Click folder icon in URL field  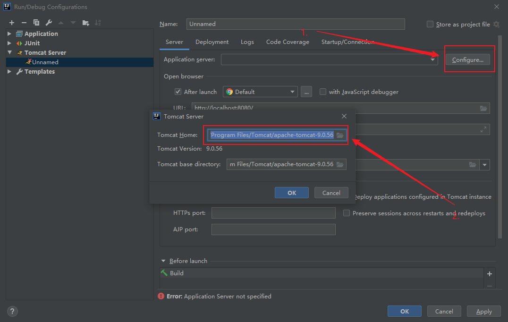coord(483,108)
